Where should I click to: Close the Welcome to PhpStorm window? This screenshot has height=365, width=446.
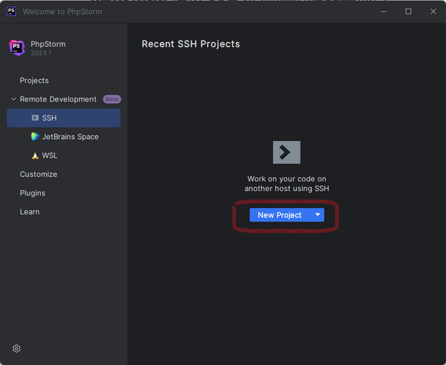point(433,11)
